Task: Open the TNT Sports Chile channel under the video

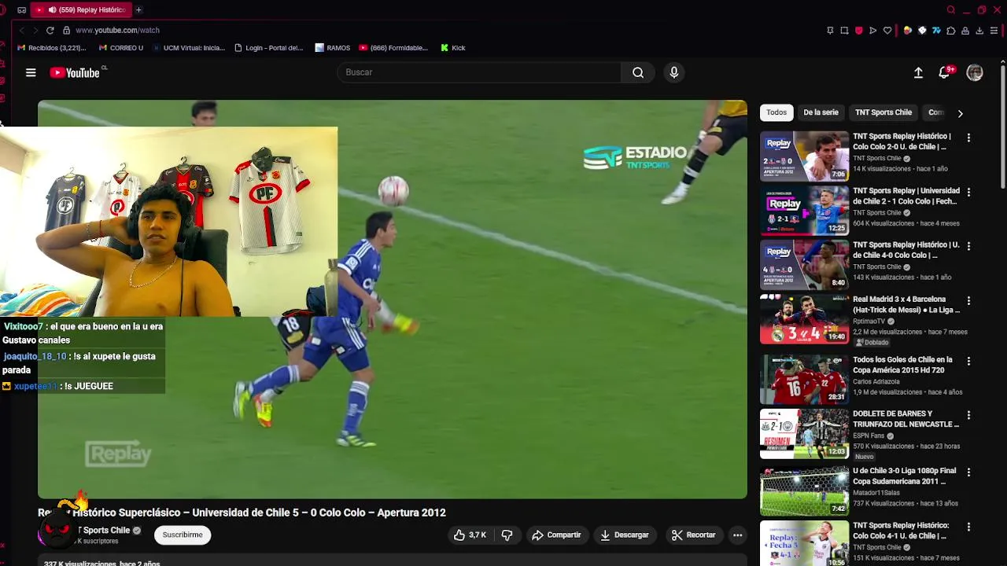Action: click(x=102, y=531)
